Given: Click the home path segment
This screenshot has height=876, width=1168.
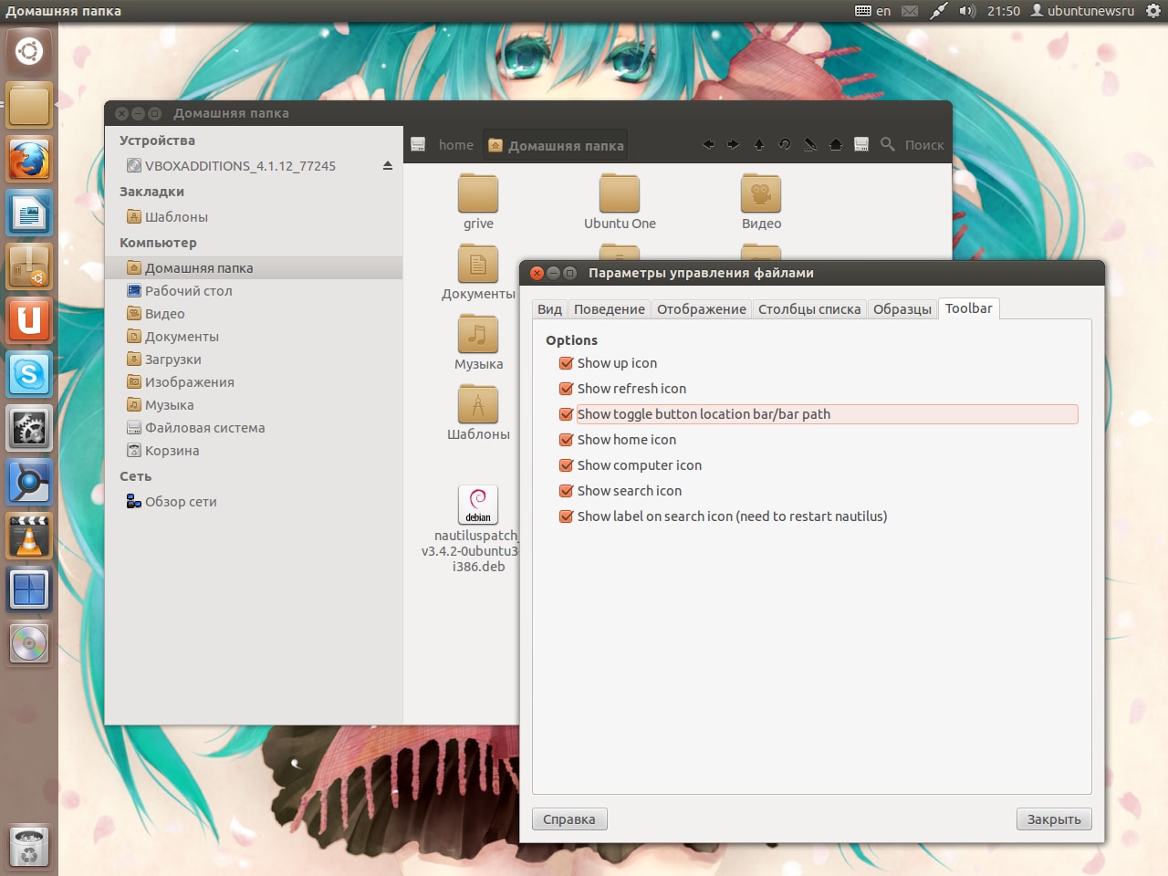Looking at the screenshot, I should click(x=456, y=145).
